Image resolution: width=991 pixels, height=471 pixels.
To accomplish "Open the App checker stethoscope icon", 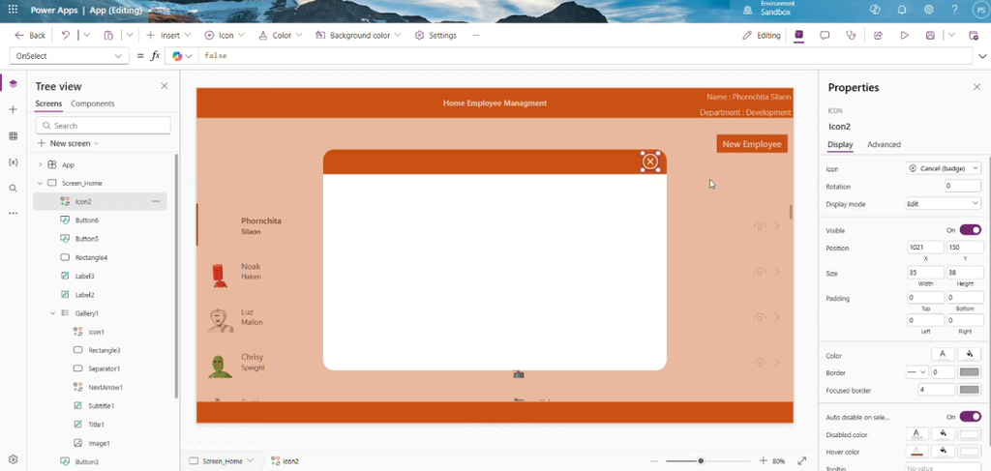I will click(x=851, y=36).
